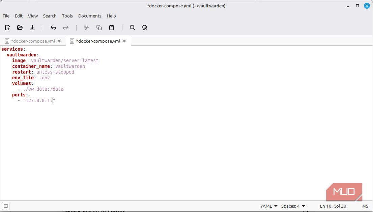Close the second docker-compose.yml tab
373x212 pixels.
(x=124, y=41)
